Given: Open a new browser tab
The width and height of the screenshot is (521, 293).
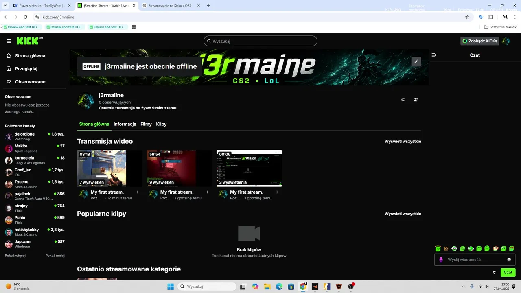Looking at the screenshot, I should 208,5.
